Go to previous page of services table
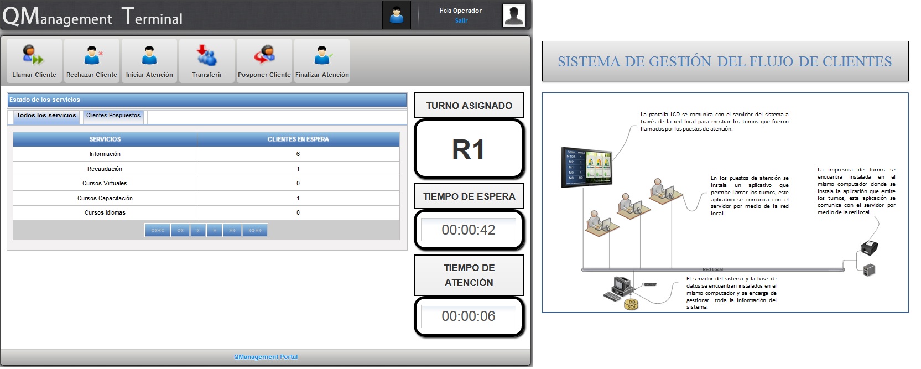The image size is (921, 369). coord(198,230)
